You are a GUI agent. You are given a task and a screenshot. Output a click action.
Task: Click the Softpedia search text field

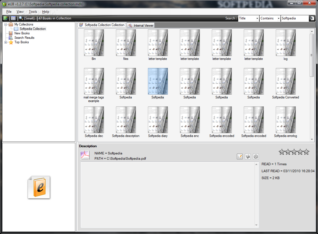click(295, 18)
